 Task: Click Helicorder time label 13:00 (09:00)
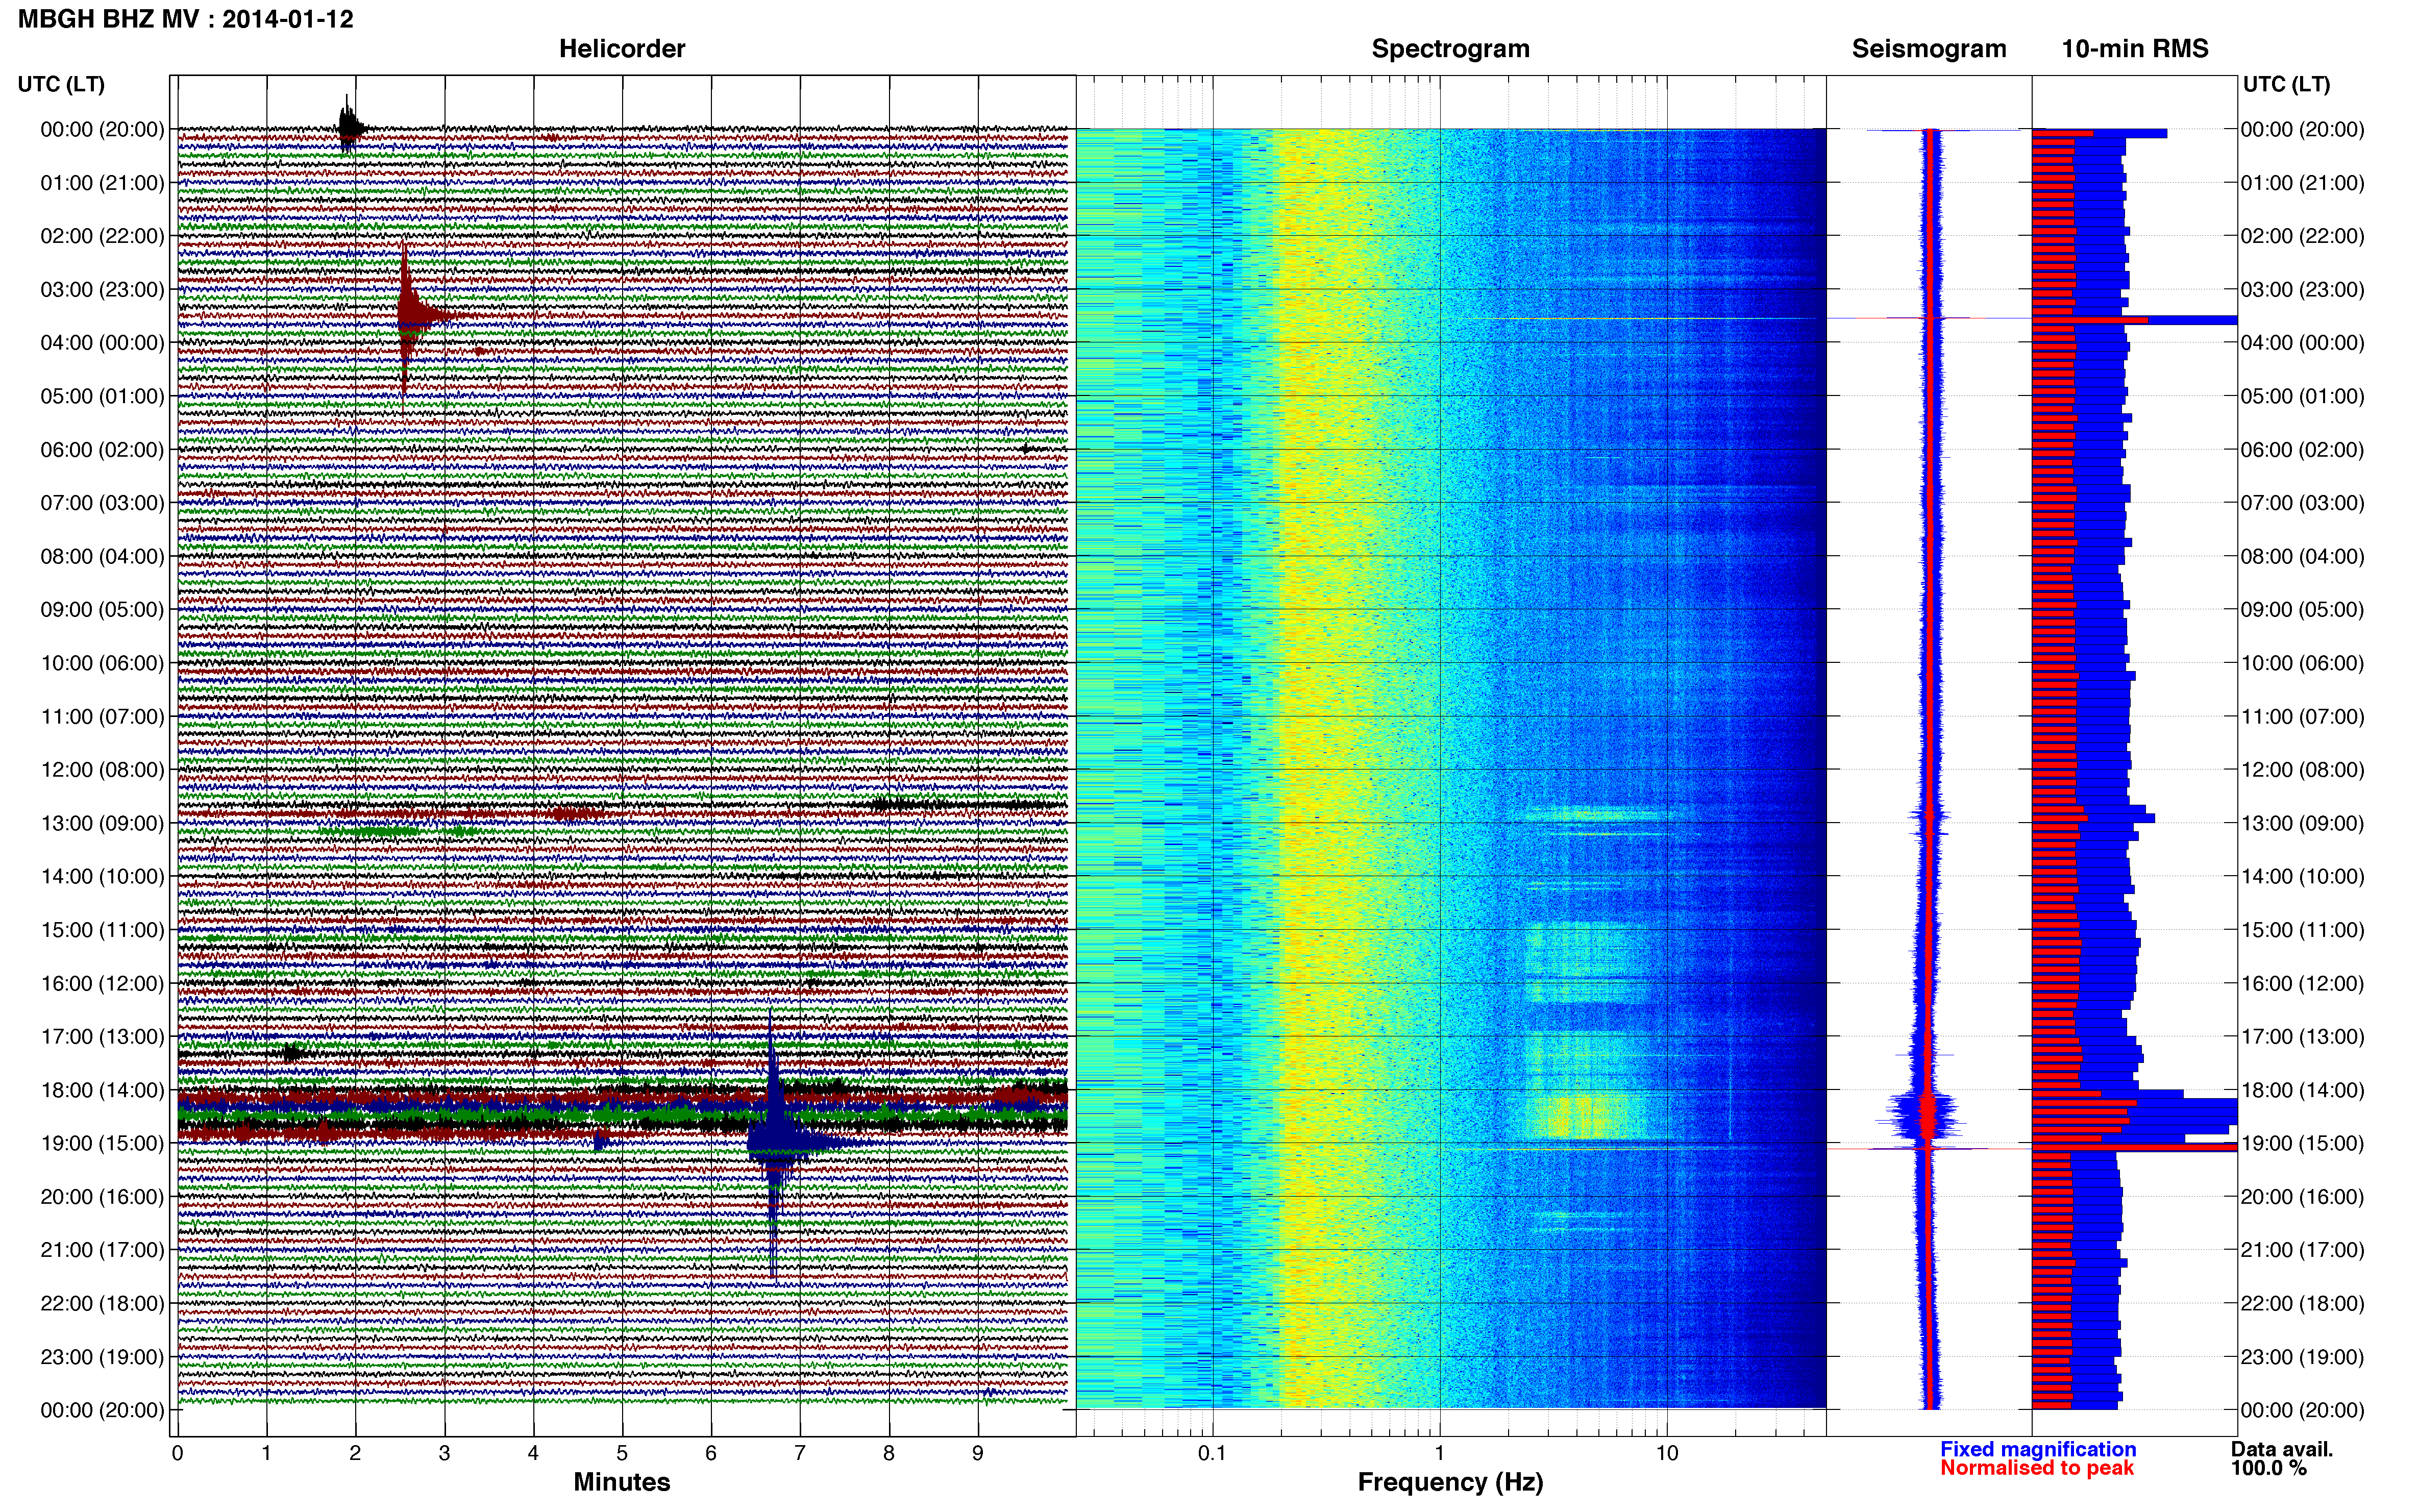coord(102,824)
